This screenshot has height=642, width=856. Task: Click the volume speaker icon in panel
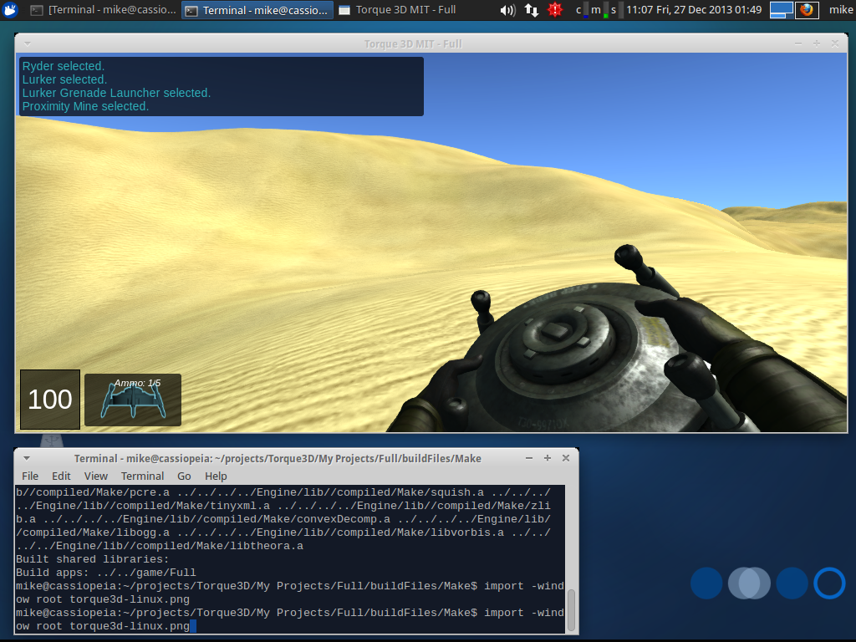click(507, 10)
